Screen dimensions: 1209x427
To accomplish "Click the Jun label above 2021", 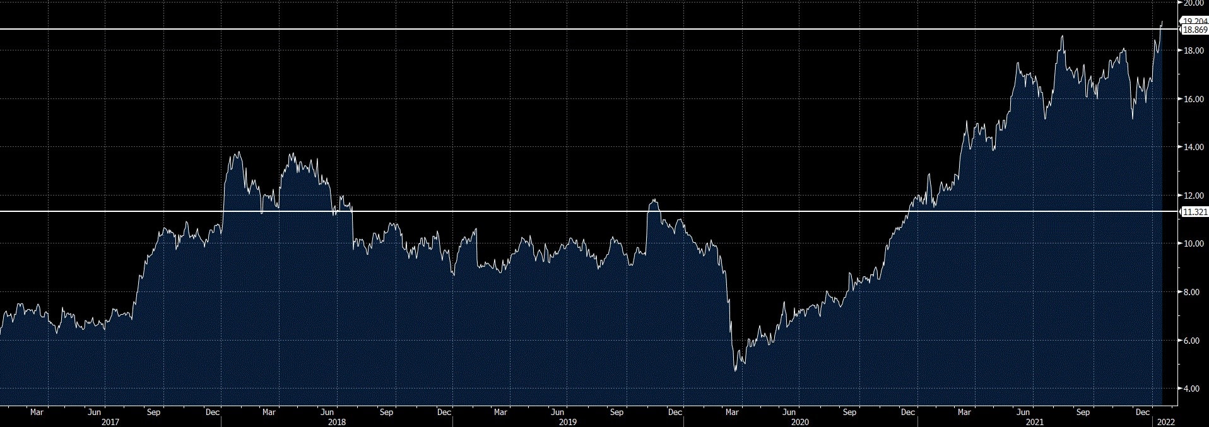I will (1024, 412).
